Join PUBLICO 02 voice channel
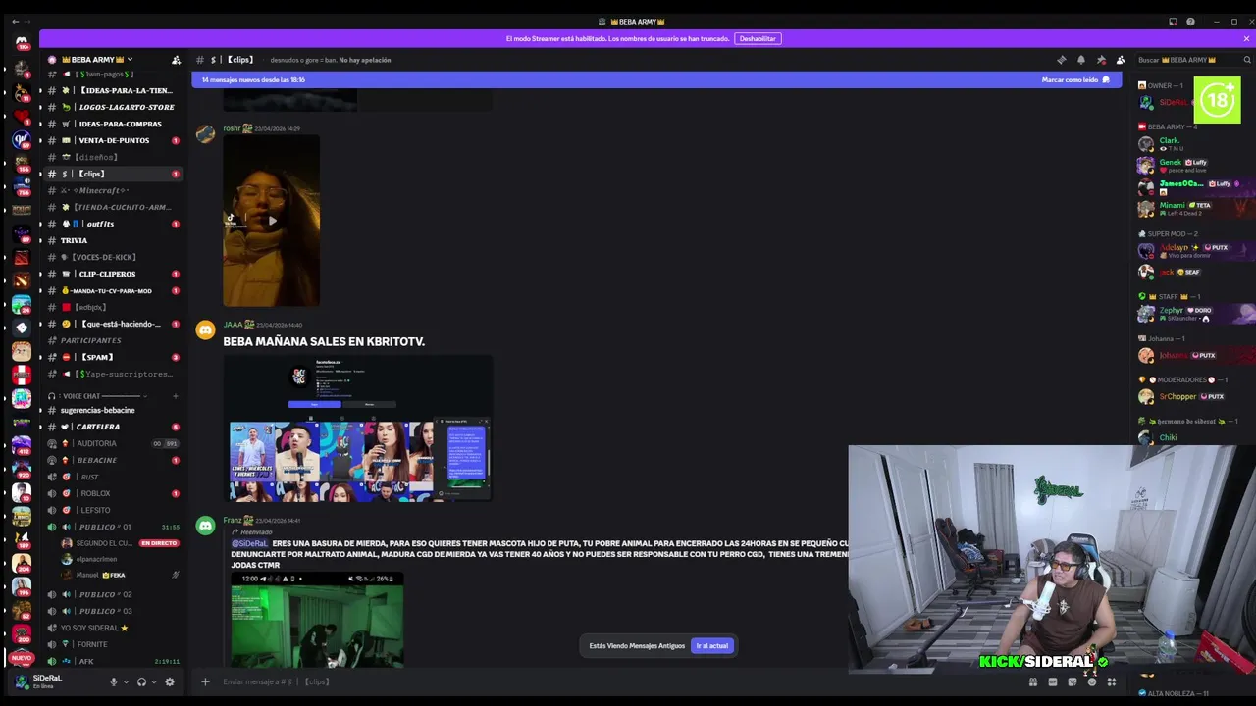Image resolution: width=1256 pixels, height=706 pixels. tap(112, 594)
